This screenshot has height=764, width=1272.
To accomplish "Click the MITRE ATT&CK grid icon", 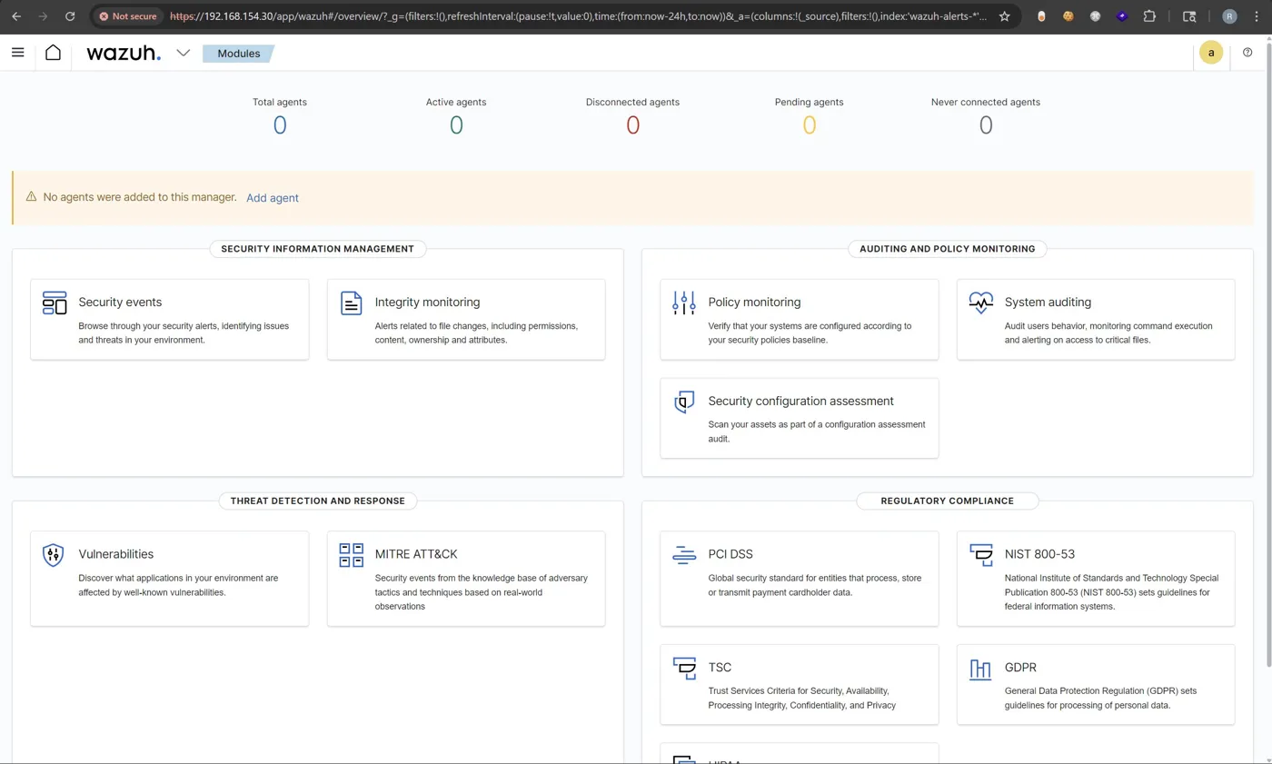I will [x=351, y=554].
